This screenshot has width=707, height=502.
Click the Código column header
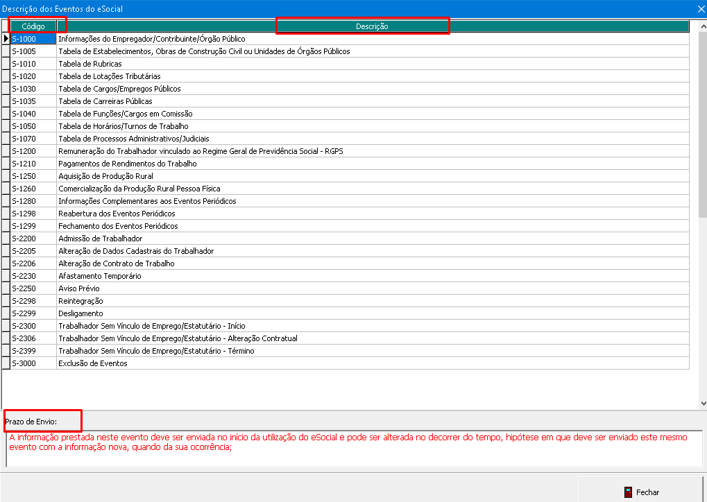(x=33, y=26)
